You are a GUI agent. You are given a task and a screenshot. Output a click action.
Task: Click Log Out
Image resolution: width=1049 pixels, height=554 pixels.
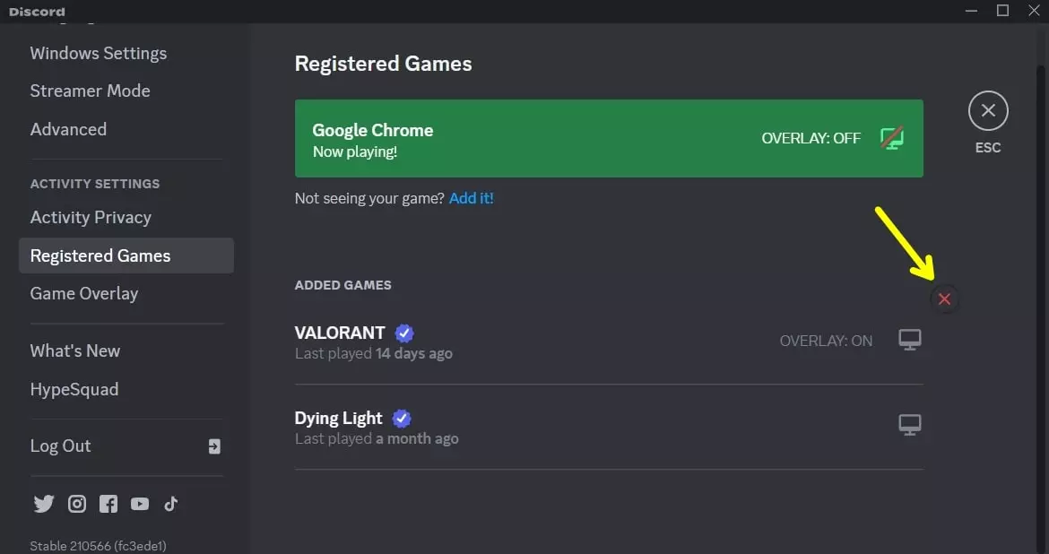(60, 446)
